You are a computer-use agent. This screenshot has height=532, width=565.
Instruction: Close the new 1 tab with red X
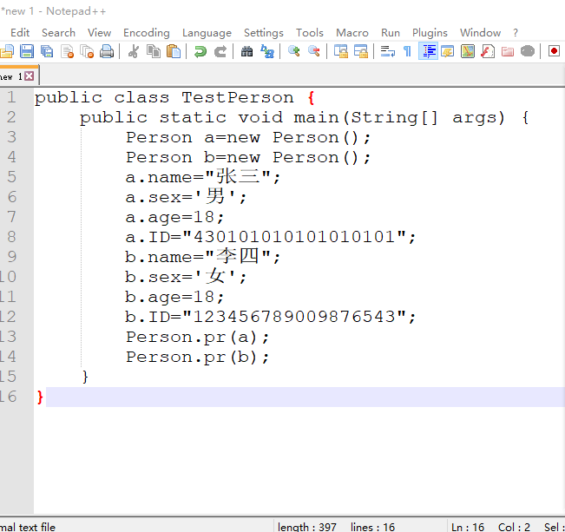coord(30,76)
